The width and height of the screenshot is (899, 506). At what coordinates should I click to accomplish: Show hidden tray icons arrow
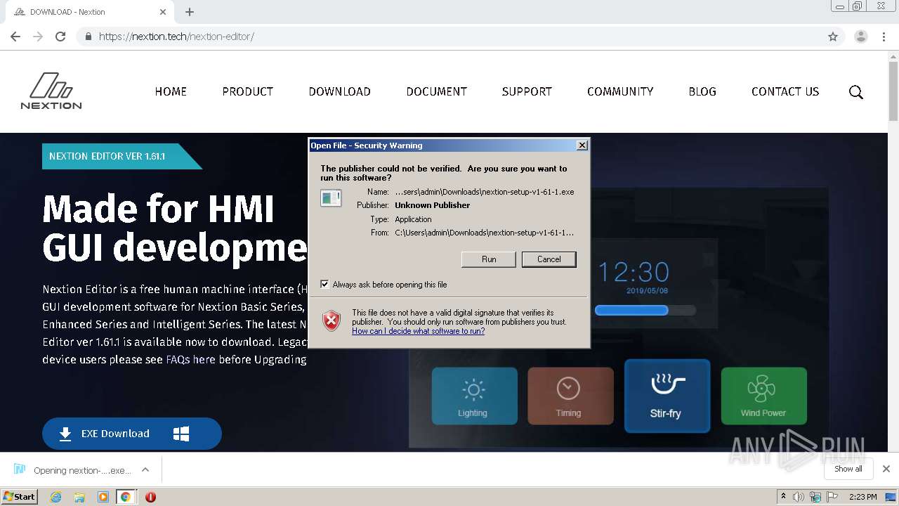(783, 496)
